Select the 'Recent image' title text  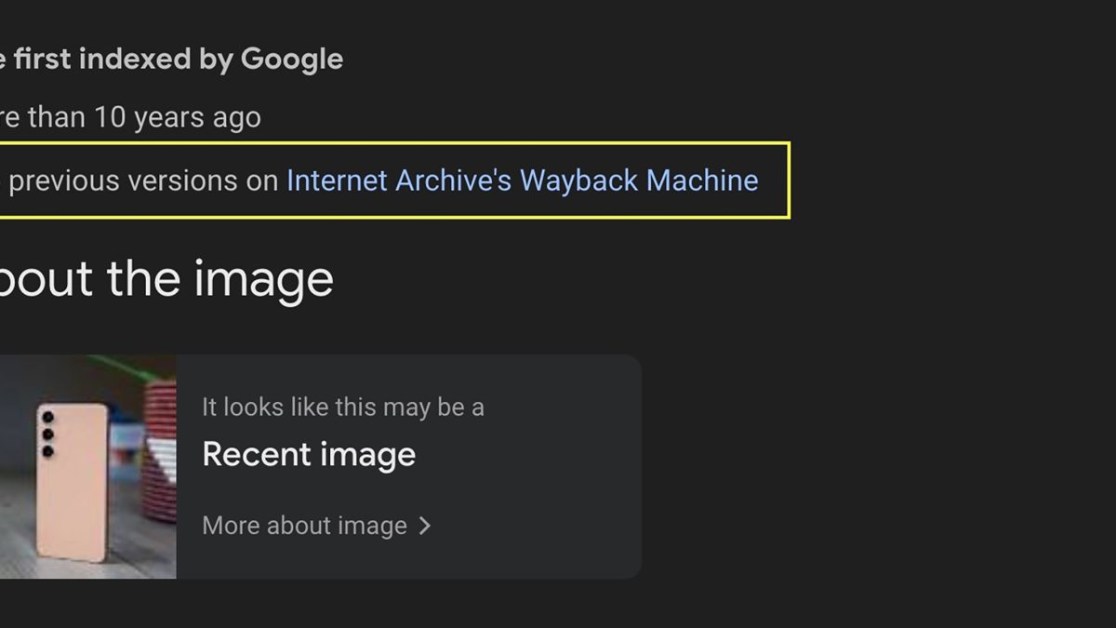pyautogui.click(x=309, y=455)
